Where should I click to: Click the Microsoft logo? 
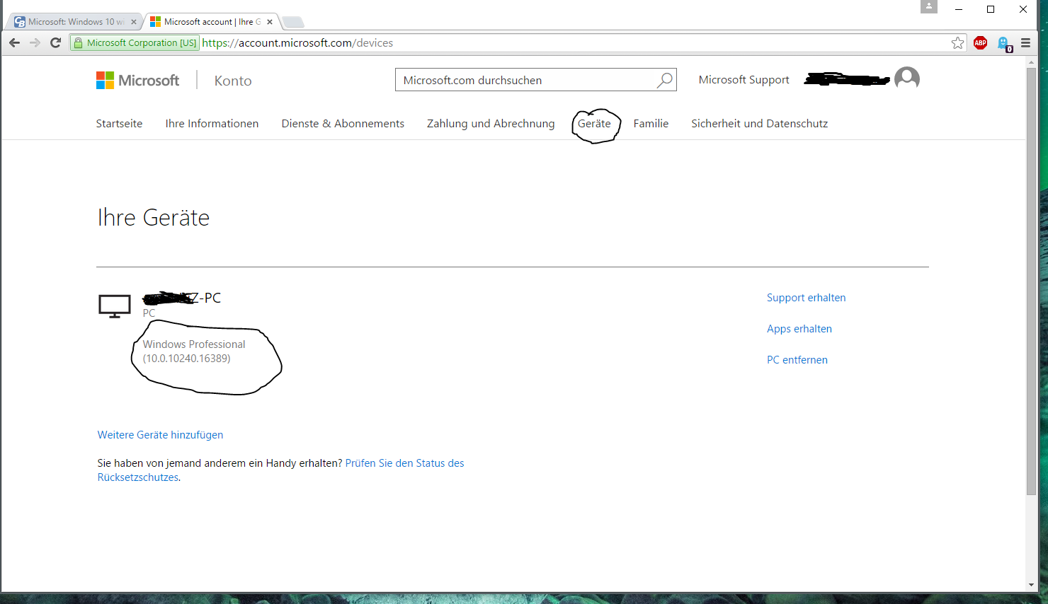pos(138,81)
